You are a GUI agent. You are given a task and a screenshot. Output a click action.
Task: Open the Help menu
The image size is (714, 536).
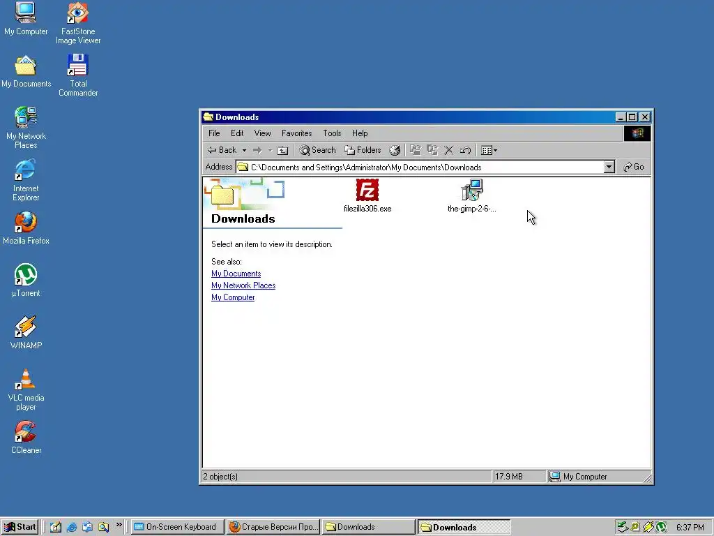tap(360, 133)
